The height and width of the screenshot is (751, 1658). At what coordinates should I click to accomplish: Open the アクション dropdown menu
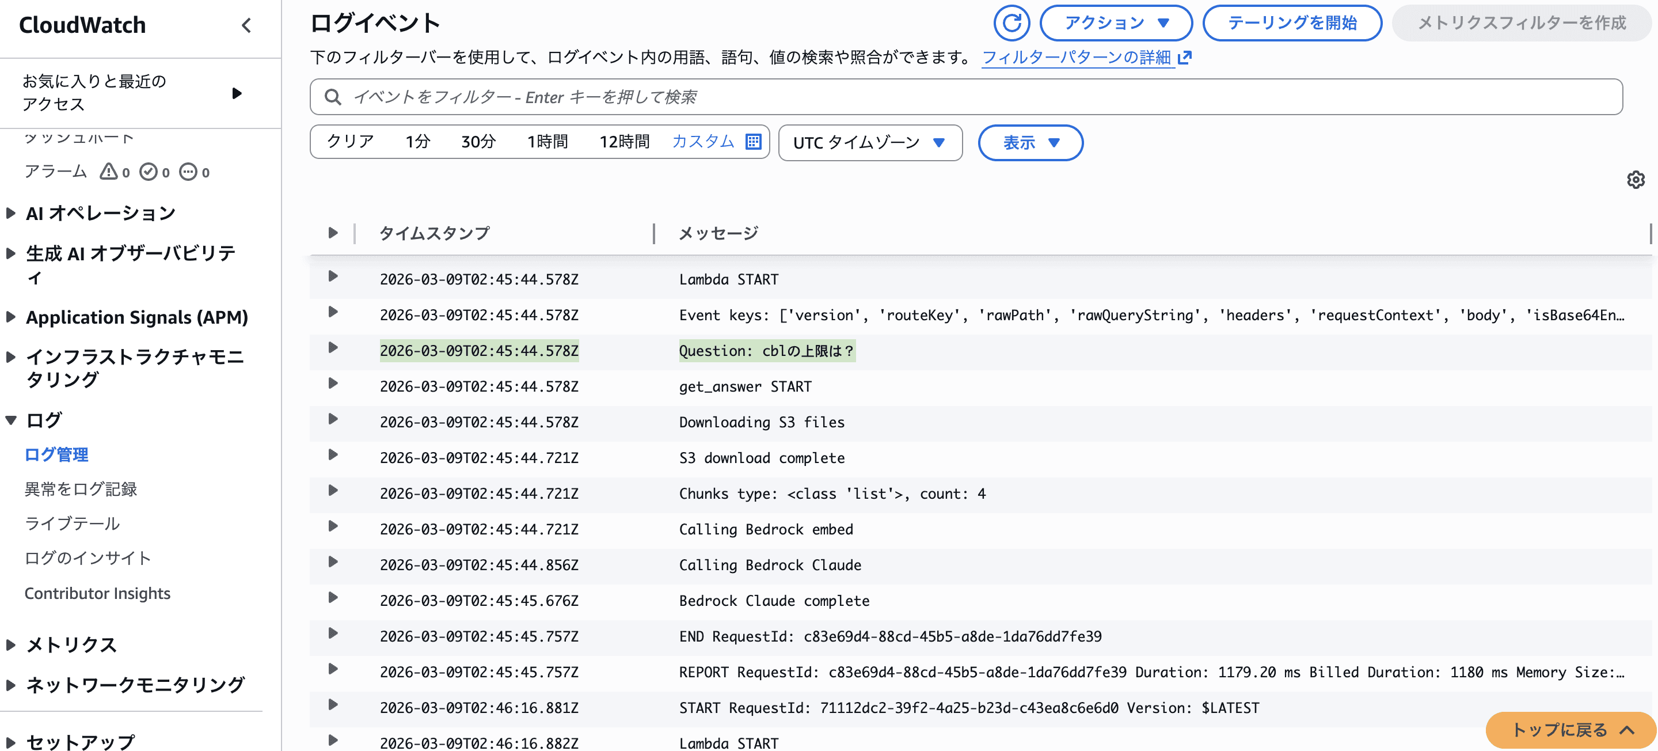[1116, 23]
